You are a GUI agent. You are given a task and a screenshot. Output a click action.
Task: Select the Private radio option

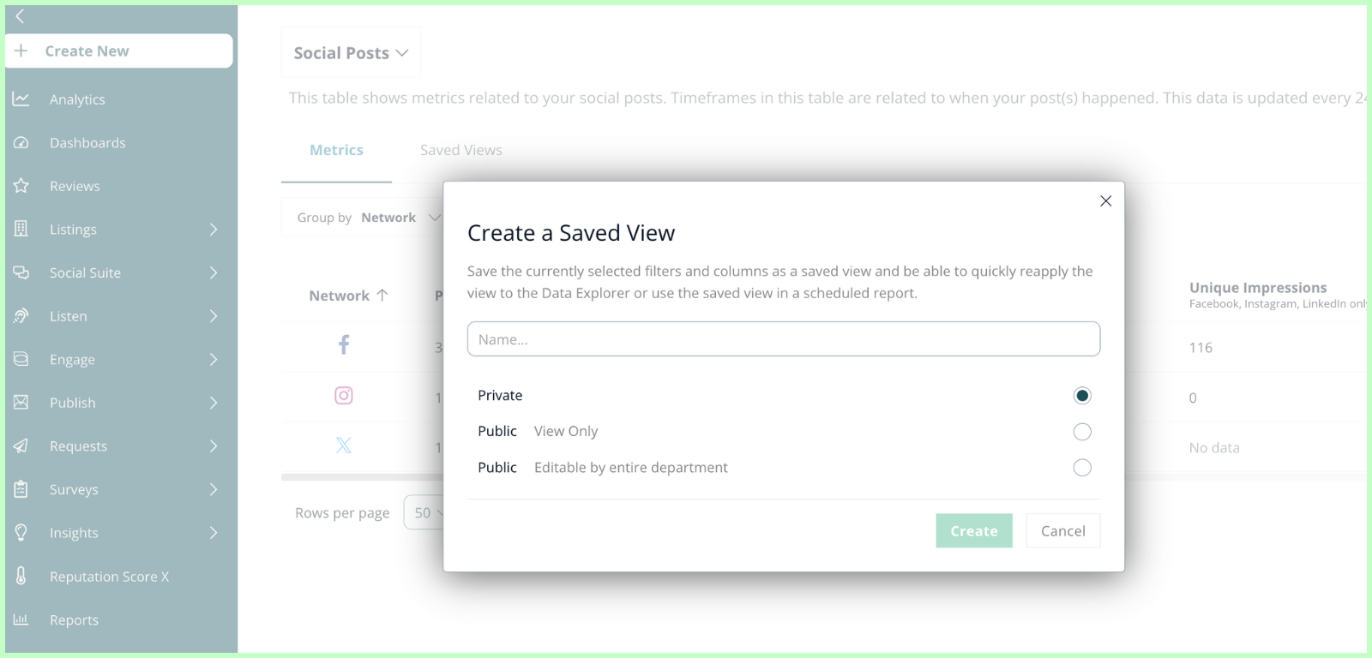click(x=1082, y=396)
